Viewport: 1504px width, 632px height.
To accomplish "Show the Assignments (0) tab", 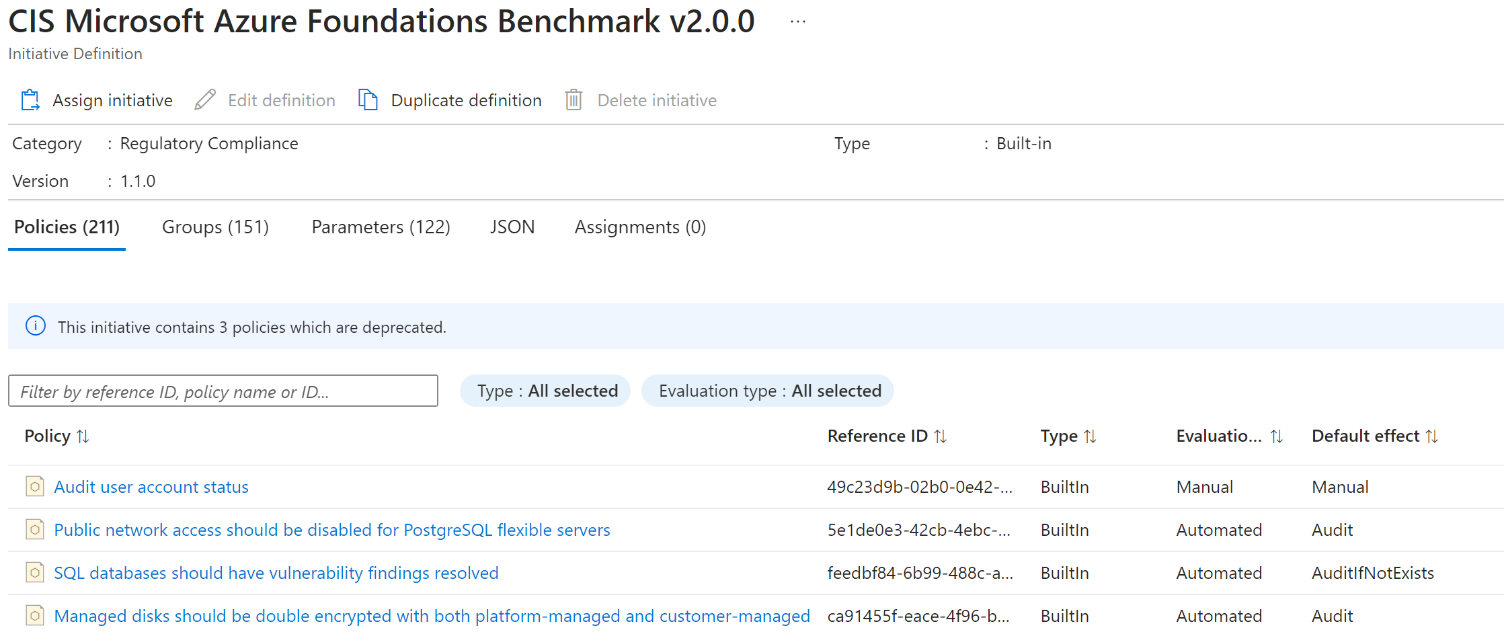I will tap(640, 227).
